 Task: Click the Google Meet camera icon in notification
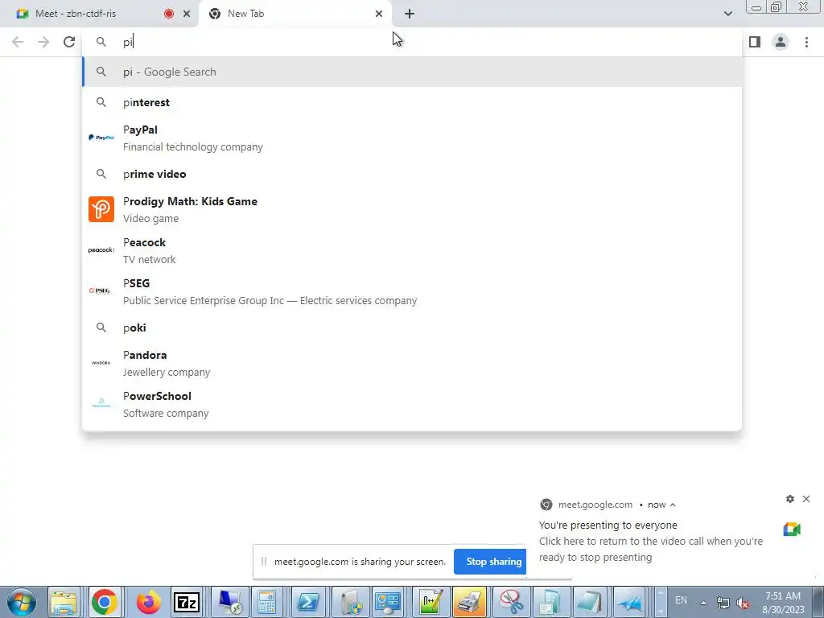792,529
